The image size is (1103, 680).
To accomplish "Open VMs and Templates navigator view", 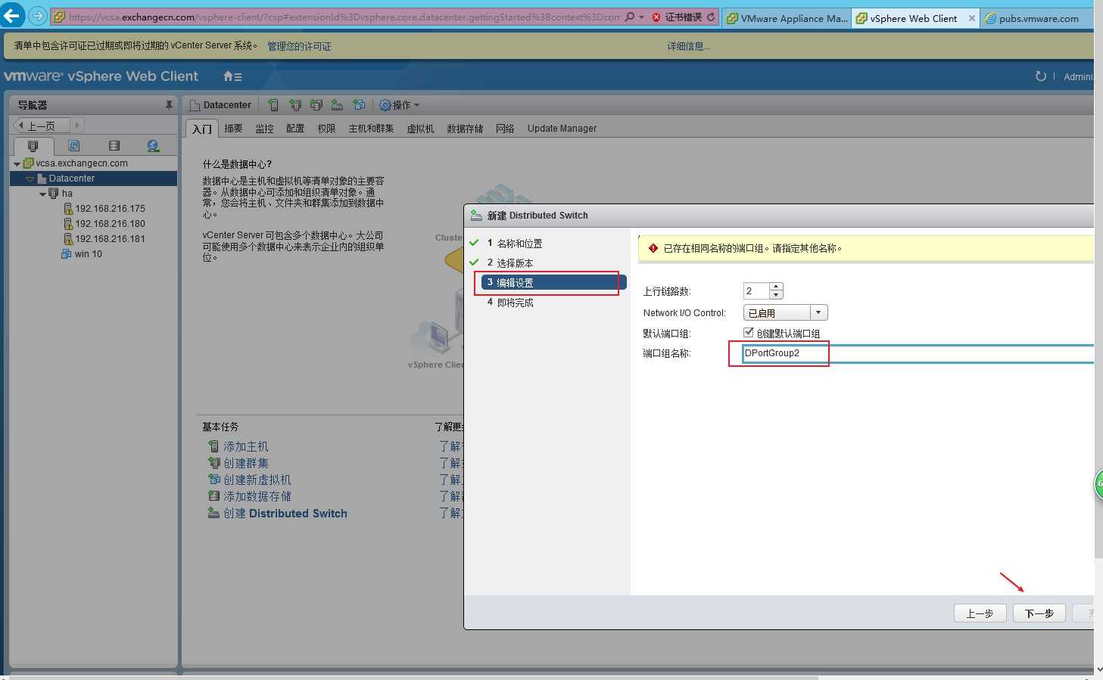I will (x=73, y=145).
